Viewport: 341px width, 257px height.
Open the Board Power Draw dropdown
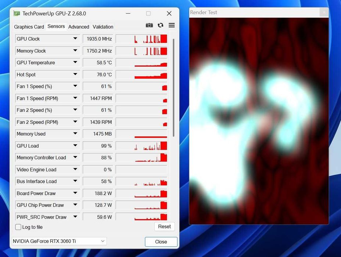click(75, 193)
